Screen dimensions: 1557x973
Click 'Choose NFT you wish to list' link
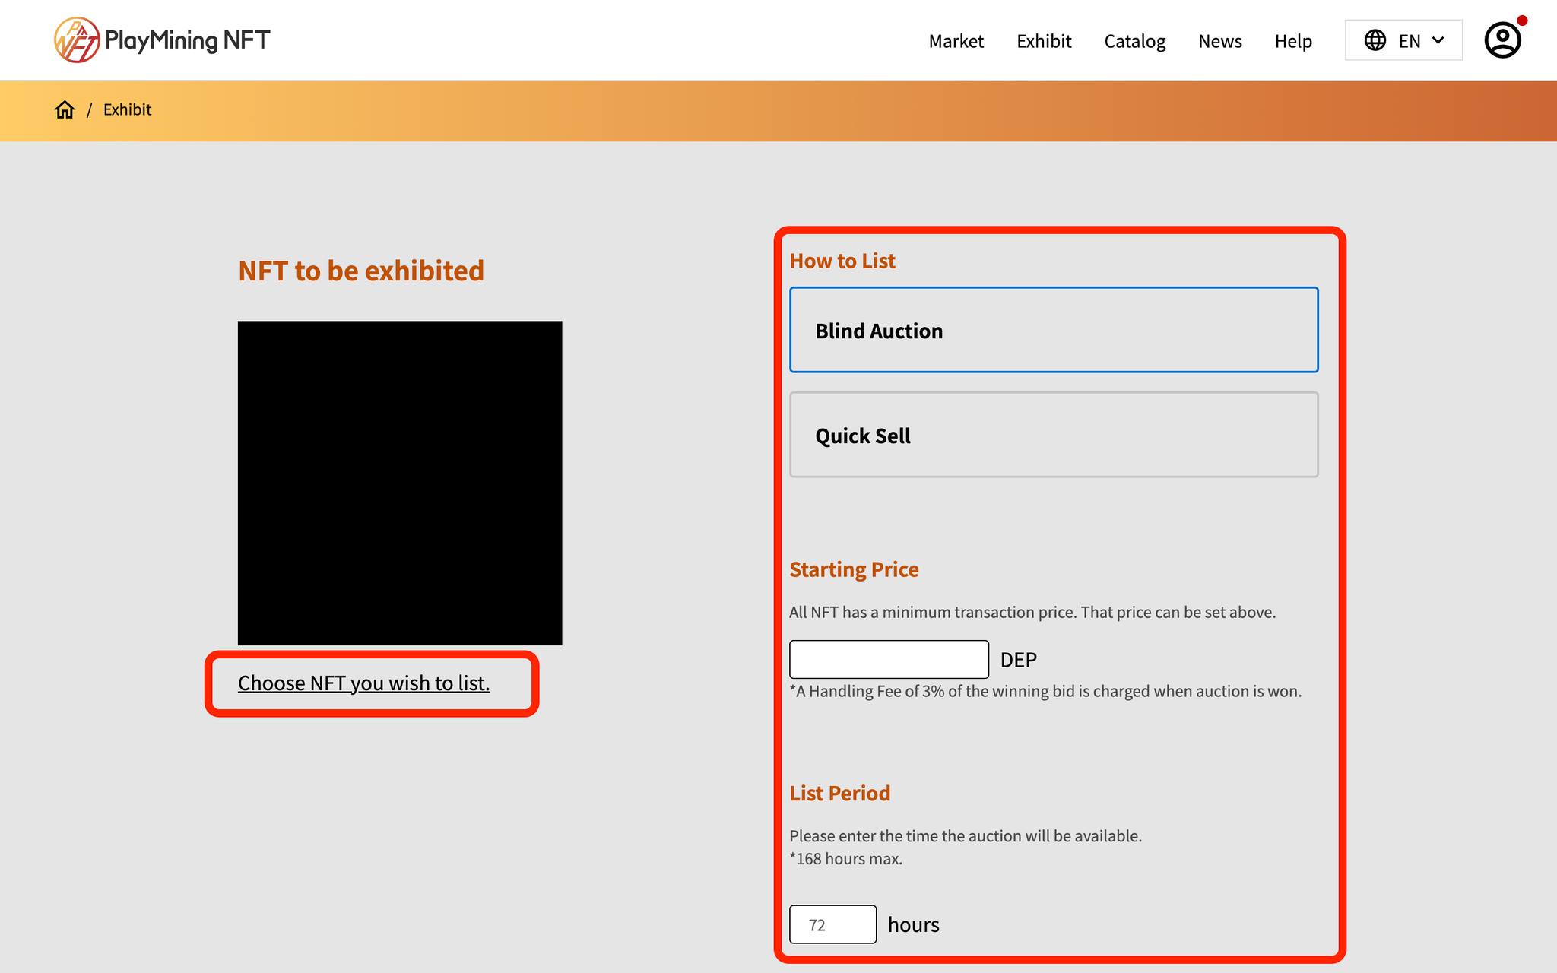(x=363, y=683)
